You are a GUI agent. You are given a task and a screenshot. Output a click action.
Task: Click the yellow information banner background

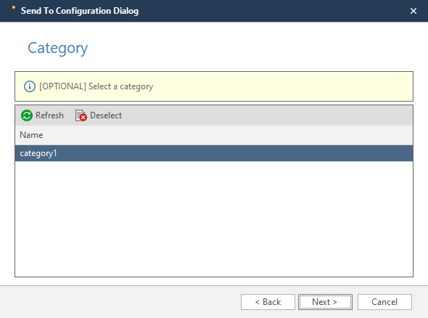pyautogui.click(x=284, y=86)
